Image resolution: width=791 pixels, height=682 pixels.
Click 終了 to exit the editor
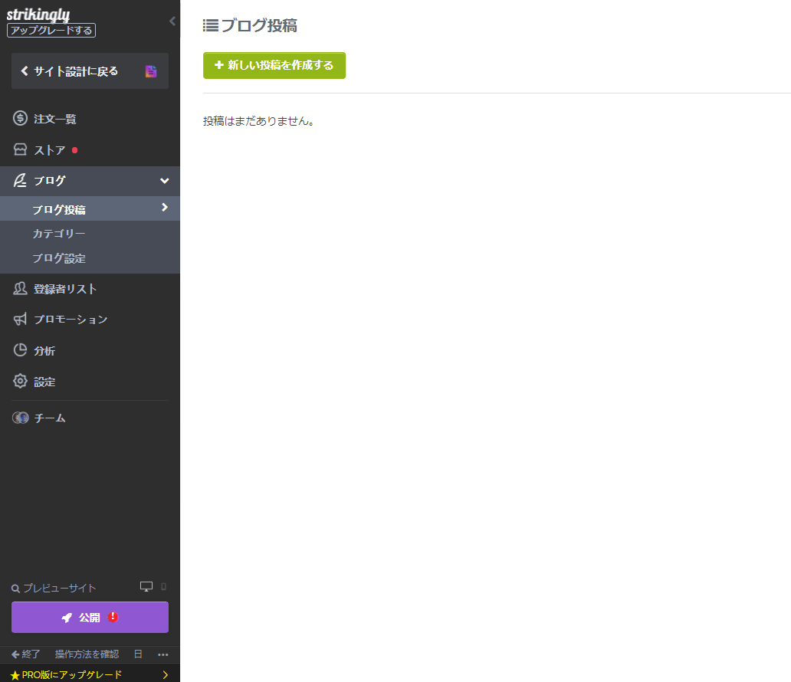click(25, 654)
